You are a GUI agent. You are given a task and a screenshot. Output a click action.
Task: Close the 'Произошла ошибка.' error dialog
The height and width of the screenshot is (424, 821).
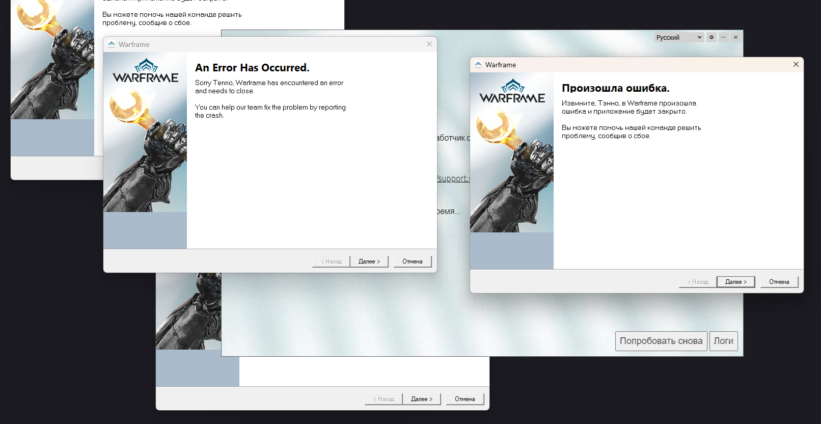click(x=796, y=64)
